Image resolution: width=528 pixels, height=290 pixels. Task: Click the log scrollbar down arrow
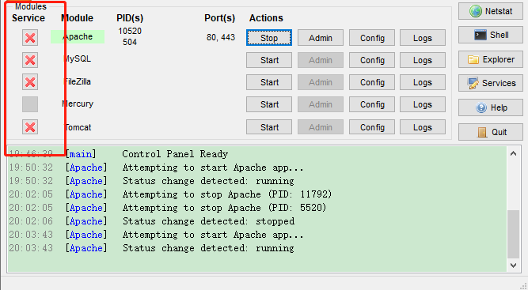pyautogui.click(x=513, y=266)
